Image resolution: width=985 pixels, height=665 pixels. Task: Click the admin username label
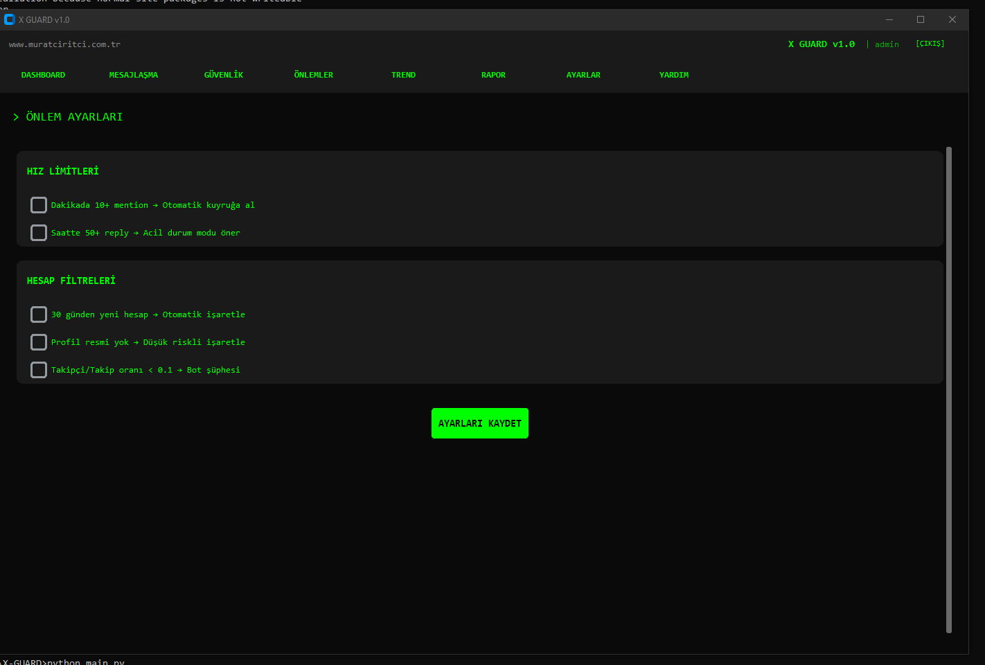887,44
